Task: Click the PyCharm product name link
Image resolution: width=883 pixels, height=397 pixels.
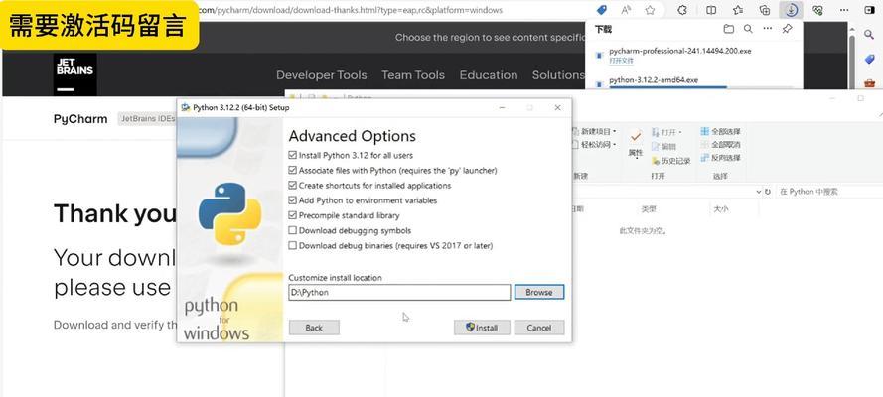Action: [80, 119]
